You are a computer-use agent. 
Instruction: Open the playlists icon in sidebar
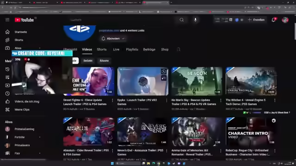pyautogui.click(x=7, y=77)
